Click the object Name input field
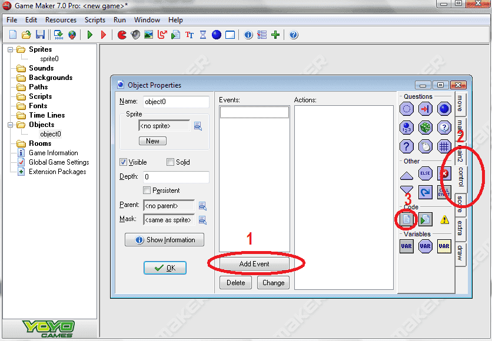 point(176,102)
